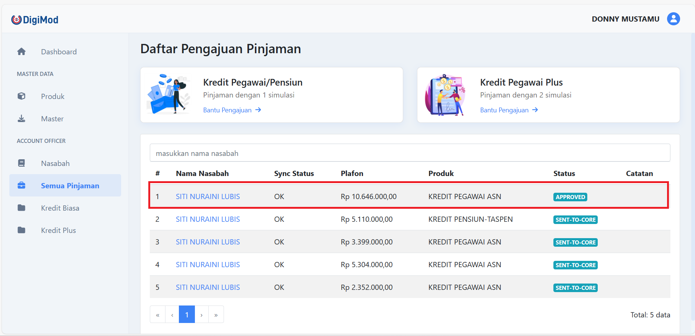Jump to the last page button
This screenshot has height=336, width=695.
pyautogui.click(x=216, y=315)
